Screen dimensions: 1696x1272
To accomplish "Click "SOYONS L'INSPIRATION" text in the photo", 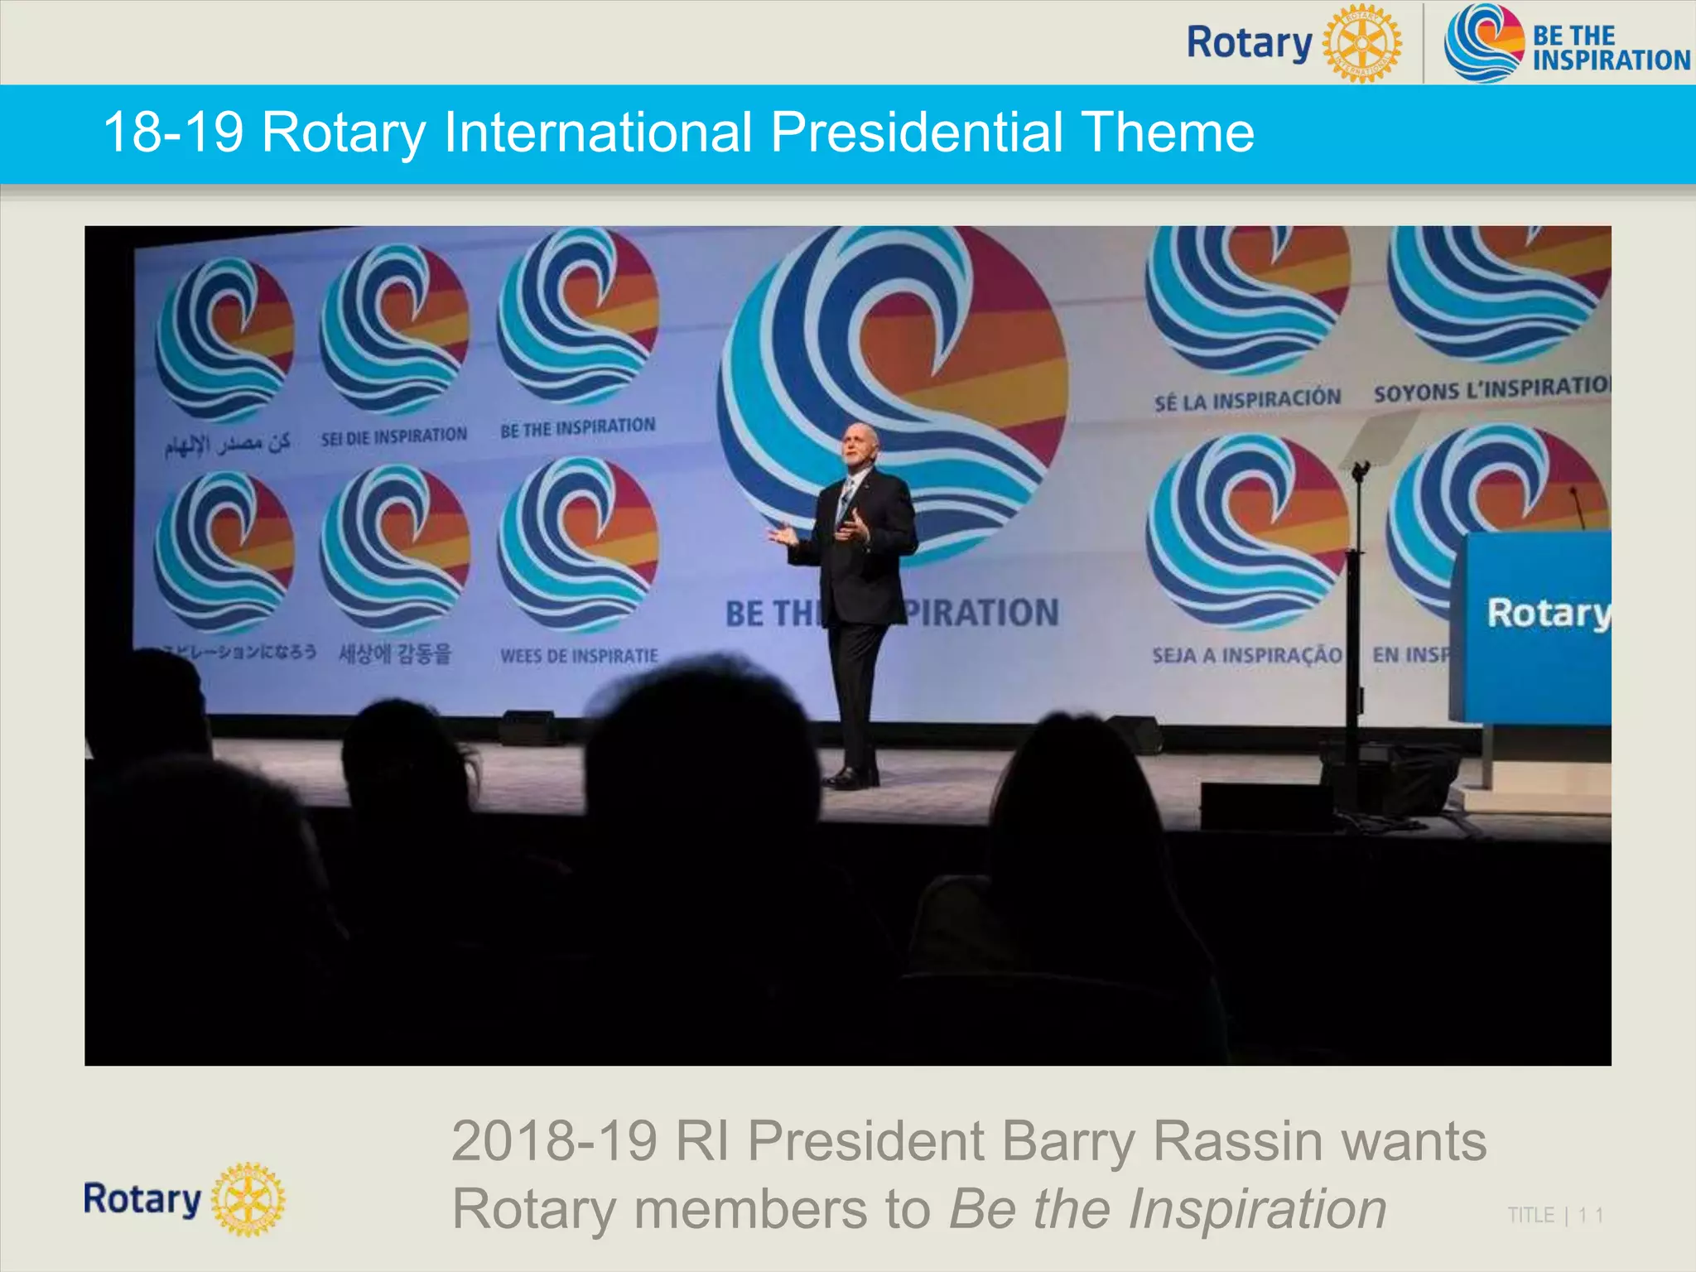I will 1492,389.
